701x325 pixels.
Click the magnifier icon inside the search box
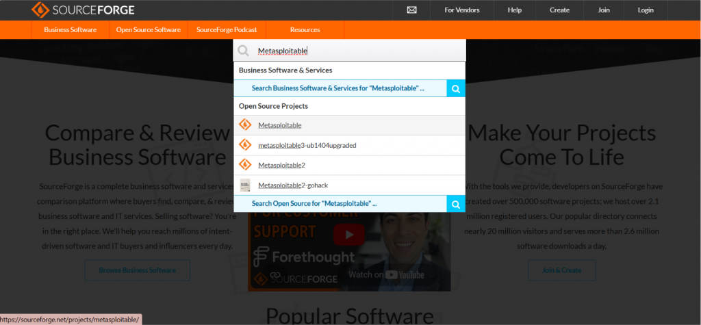(243, 51)
